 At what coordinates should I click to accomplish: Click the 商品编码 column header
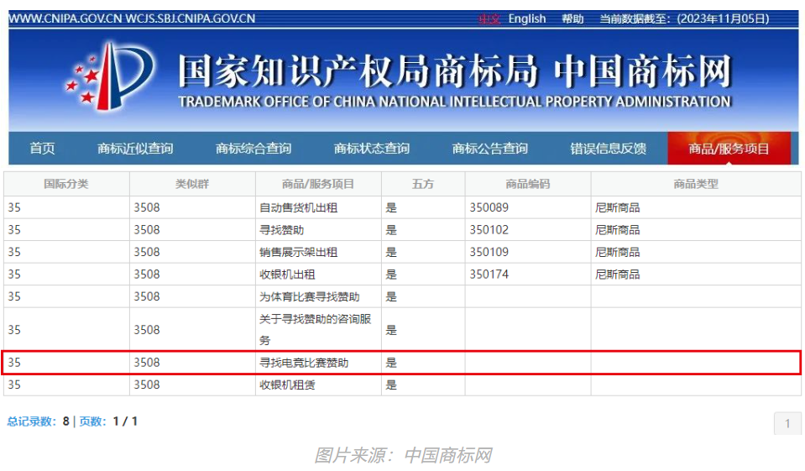point(528,184)
